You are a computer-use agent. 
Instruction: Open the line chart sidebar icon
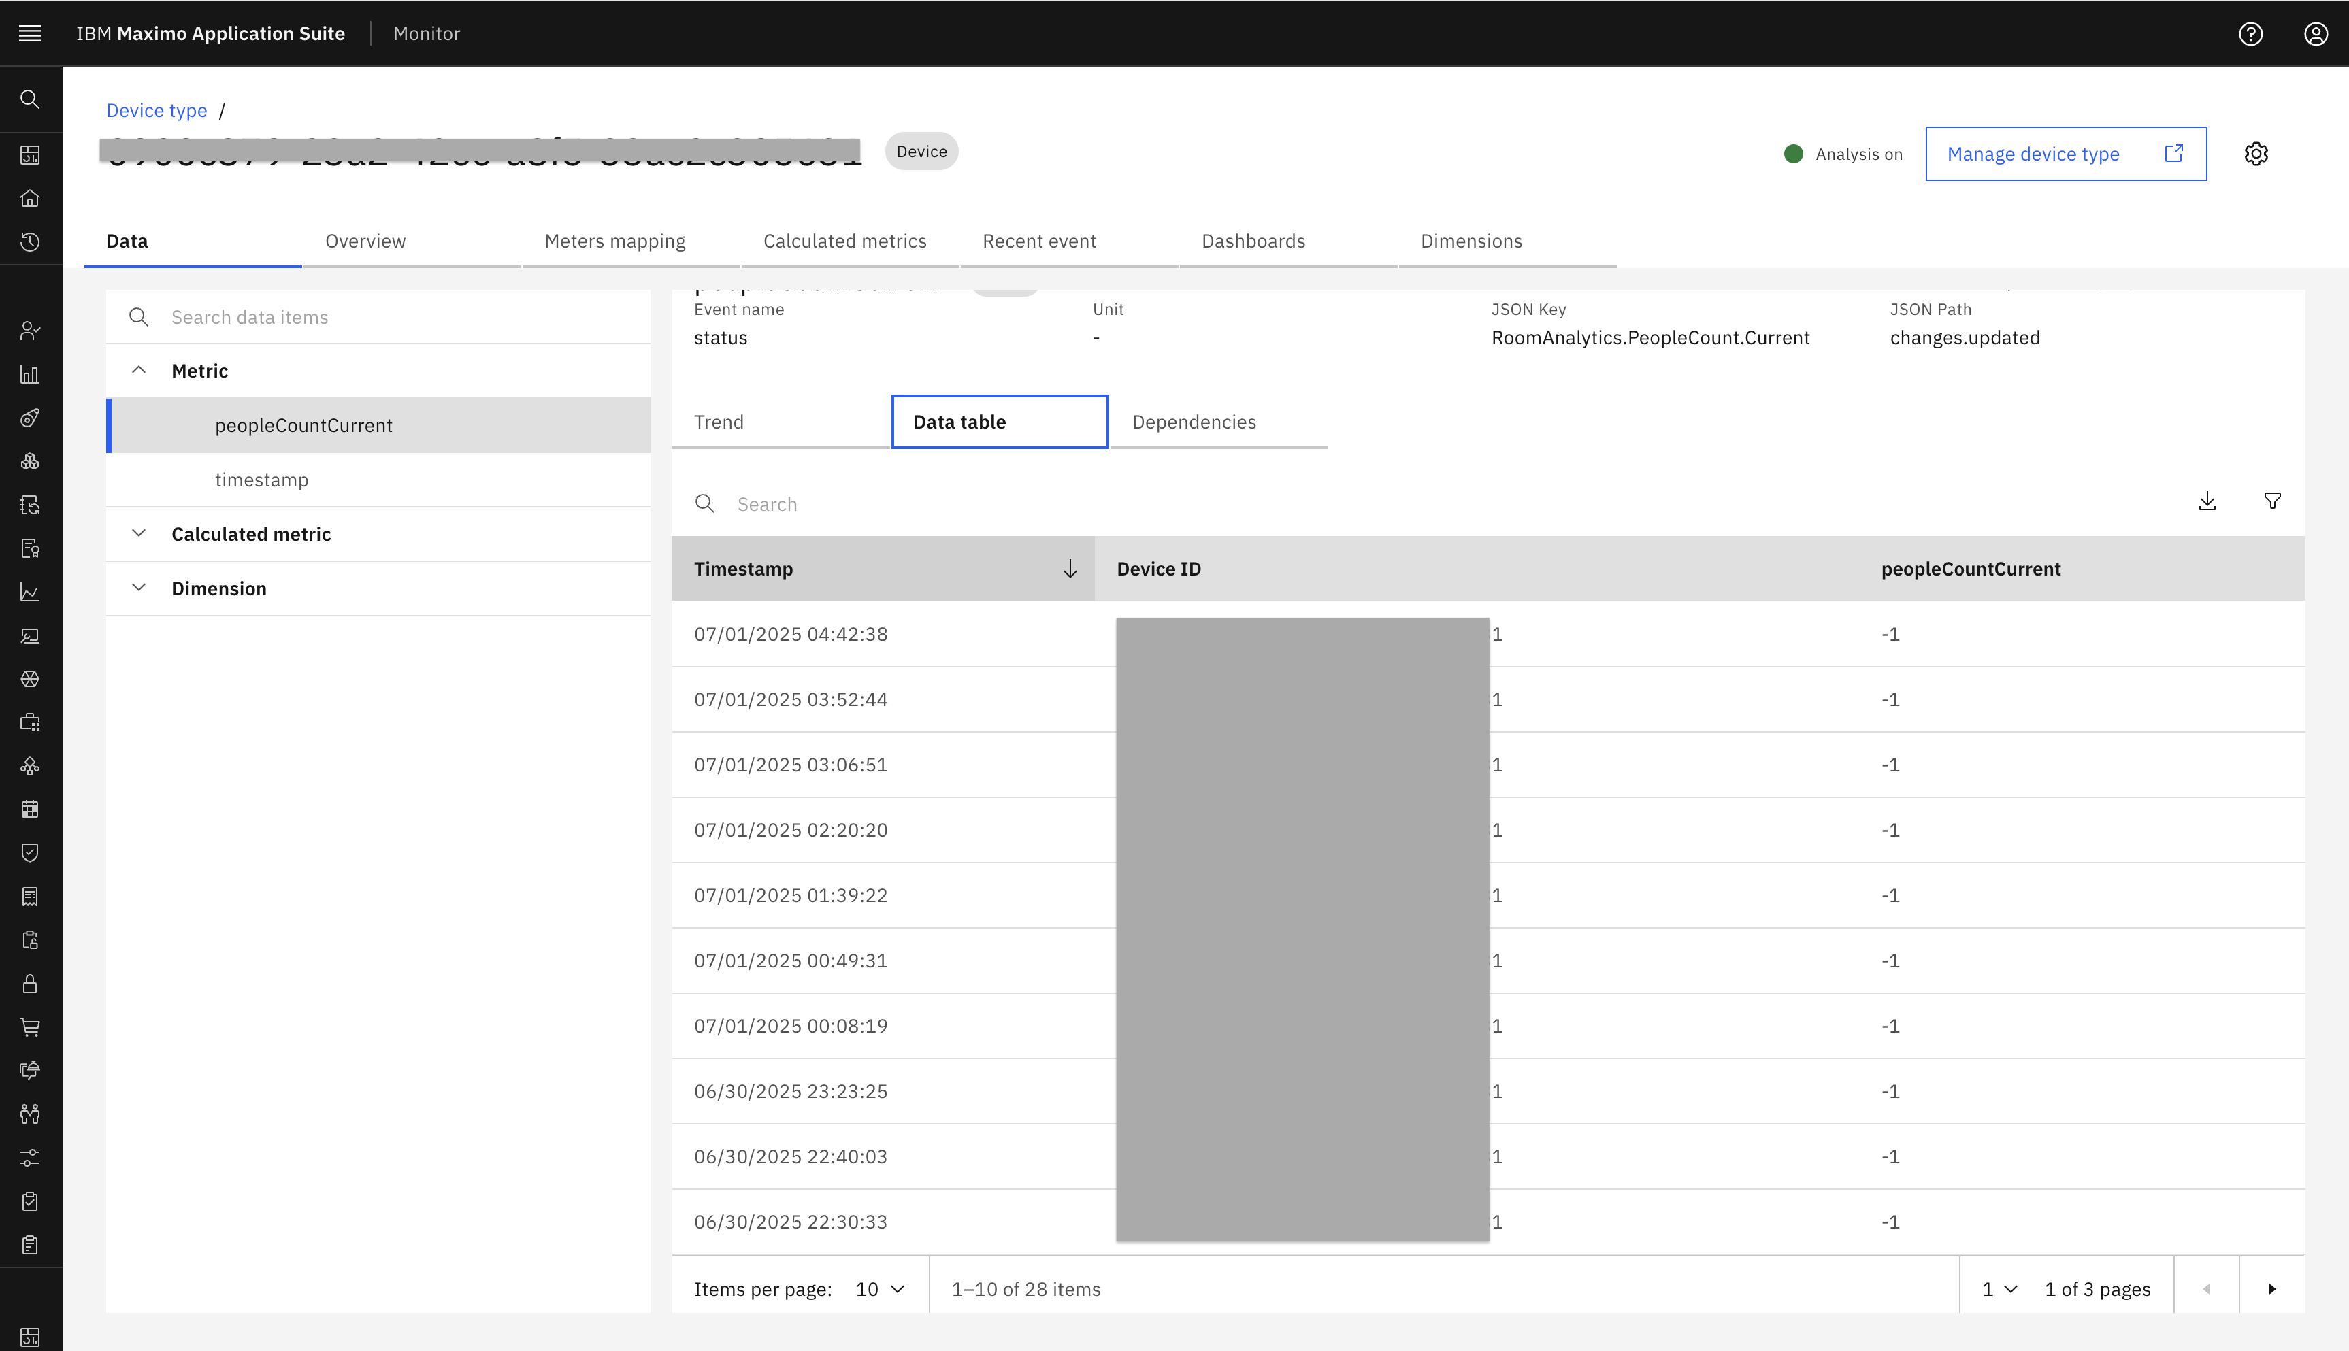(30, 592)
